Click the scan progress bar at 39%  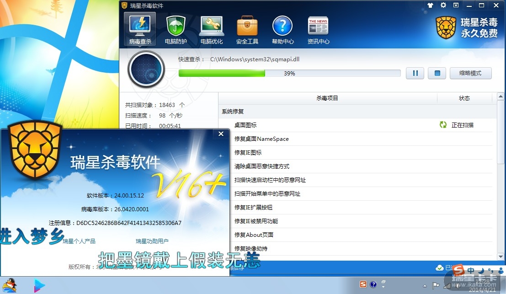coord(289,73)
